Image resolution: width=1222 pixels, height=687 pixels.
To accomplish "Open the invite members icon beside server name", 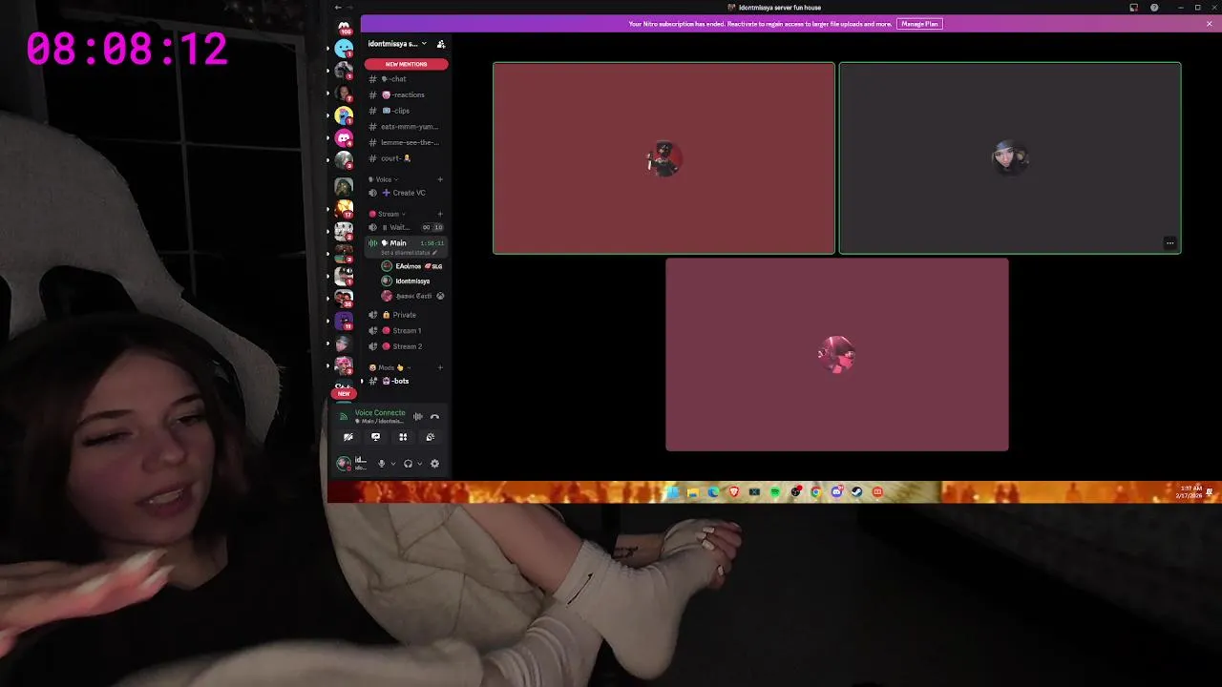I will coord(440,44).
